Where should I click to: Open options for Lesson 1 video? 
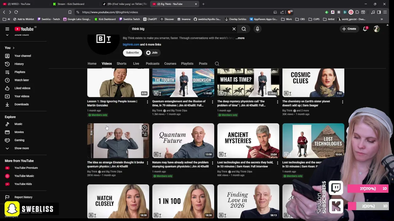pos(147,102)
